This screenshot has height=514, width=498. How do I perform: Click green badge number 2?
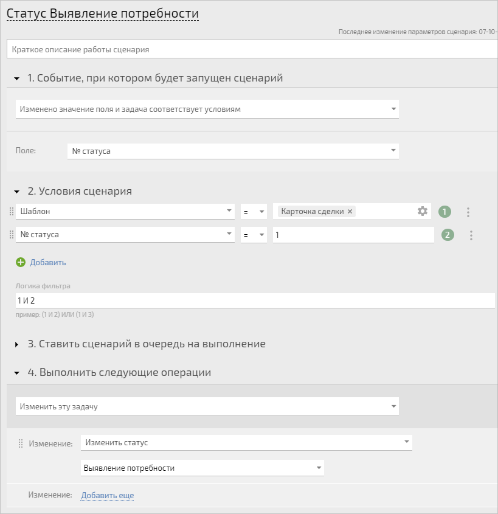448,235
